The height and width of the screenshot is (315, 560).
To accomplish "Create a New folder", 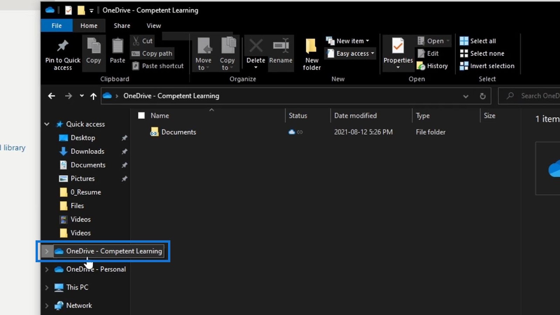I will click(x=311, y=54).
